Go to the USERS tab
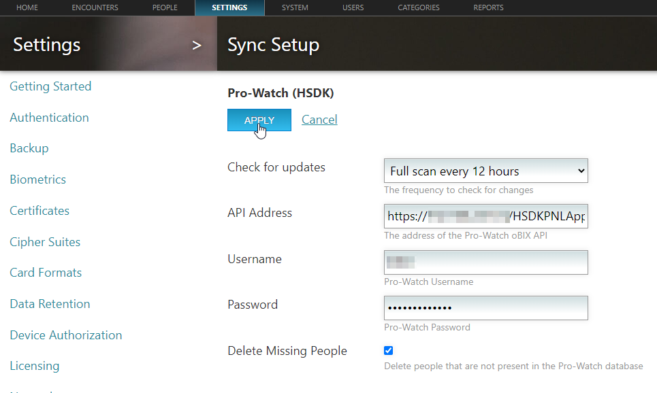 [353, 7]
